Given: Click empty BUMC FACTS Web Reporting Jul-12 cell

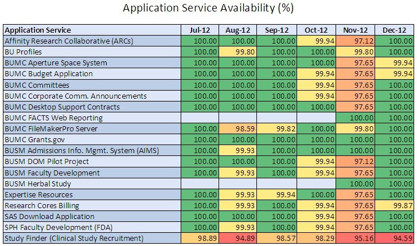Looking at the screenshot, I should [200, 118].
